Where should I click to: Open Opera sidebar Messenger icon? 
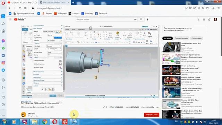tap(3, 41)
